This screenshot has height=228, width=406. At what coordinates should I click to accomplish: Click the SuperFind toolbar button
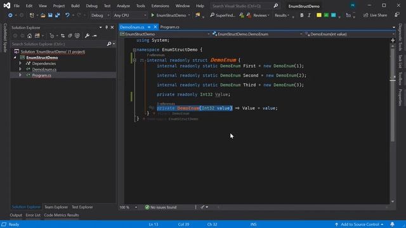pyautogui.click(x=223, y=15)
